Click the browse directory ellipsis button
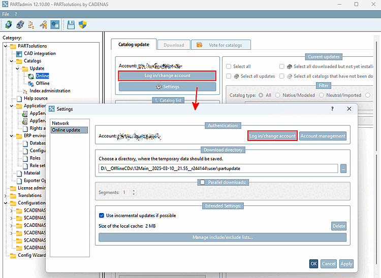The height and width of the screenshot is (278, 381). pos(343,168)
